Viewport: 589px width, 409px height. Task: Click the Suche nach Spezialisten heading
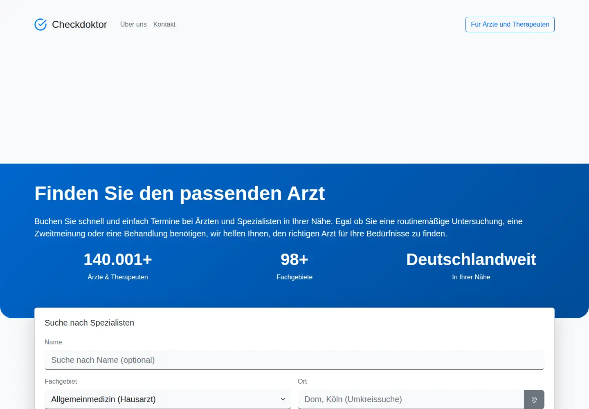89,323
